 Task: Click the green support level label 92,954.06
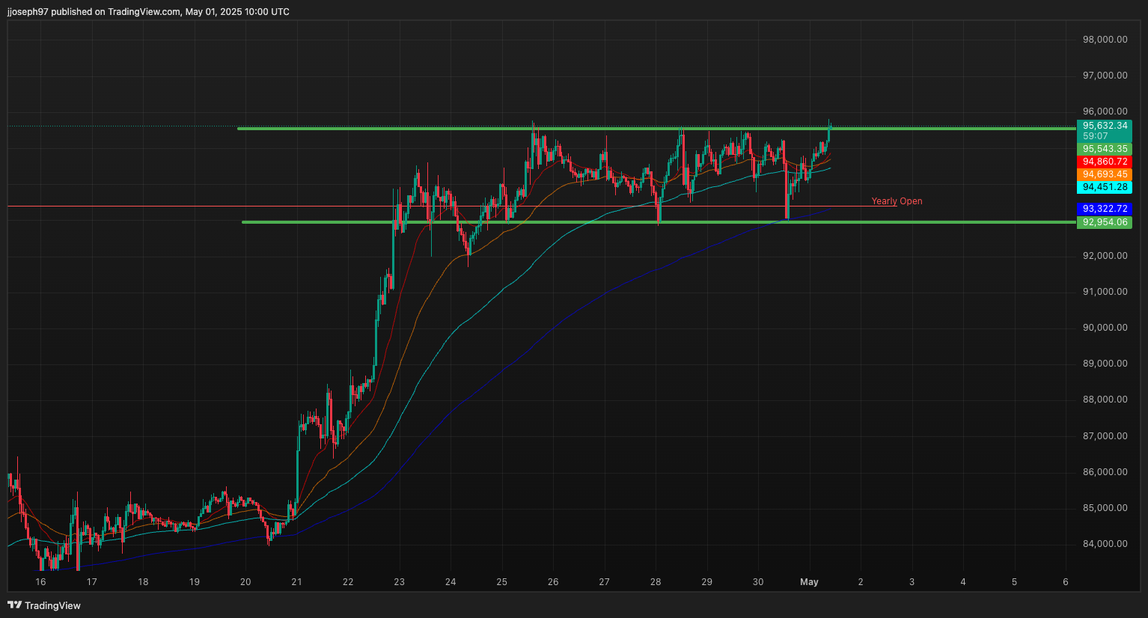(1105, 222)
